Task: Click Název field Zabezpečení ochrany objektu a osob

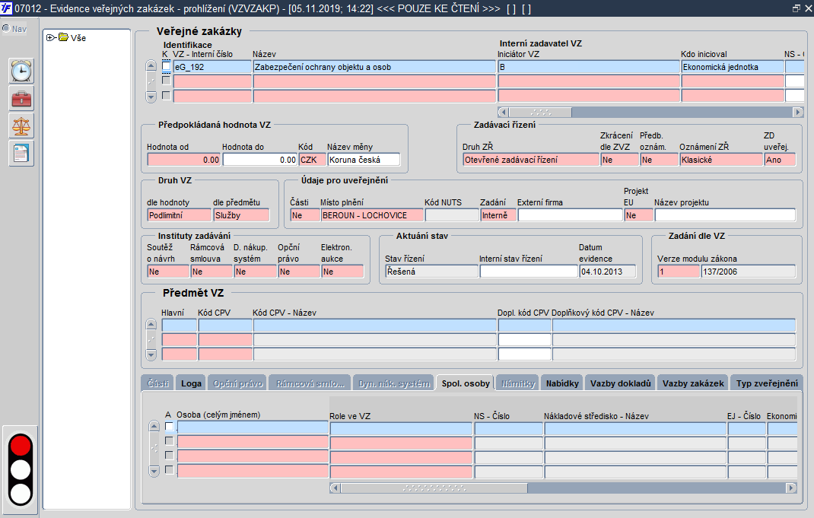Action: pyautogui.click(x=374, y=67)
